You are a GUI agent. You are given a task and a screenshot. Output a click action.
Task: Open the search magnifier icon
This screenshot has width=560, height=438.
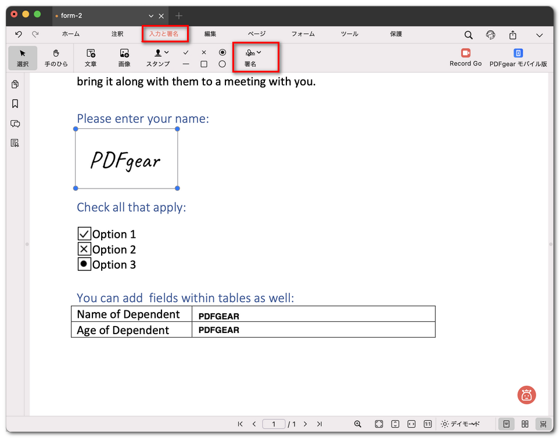point(468,35)
